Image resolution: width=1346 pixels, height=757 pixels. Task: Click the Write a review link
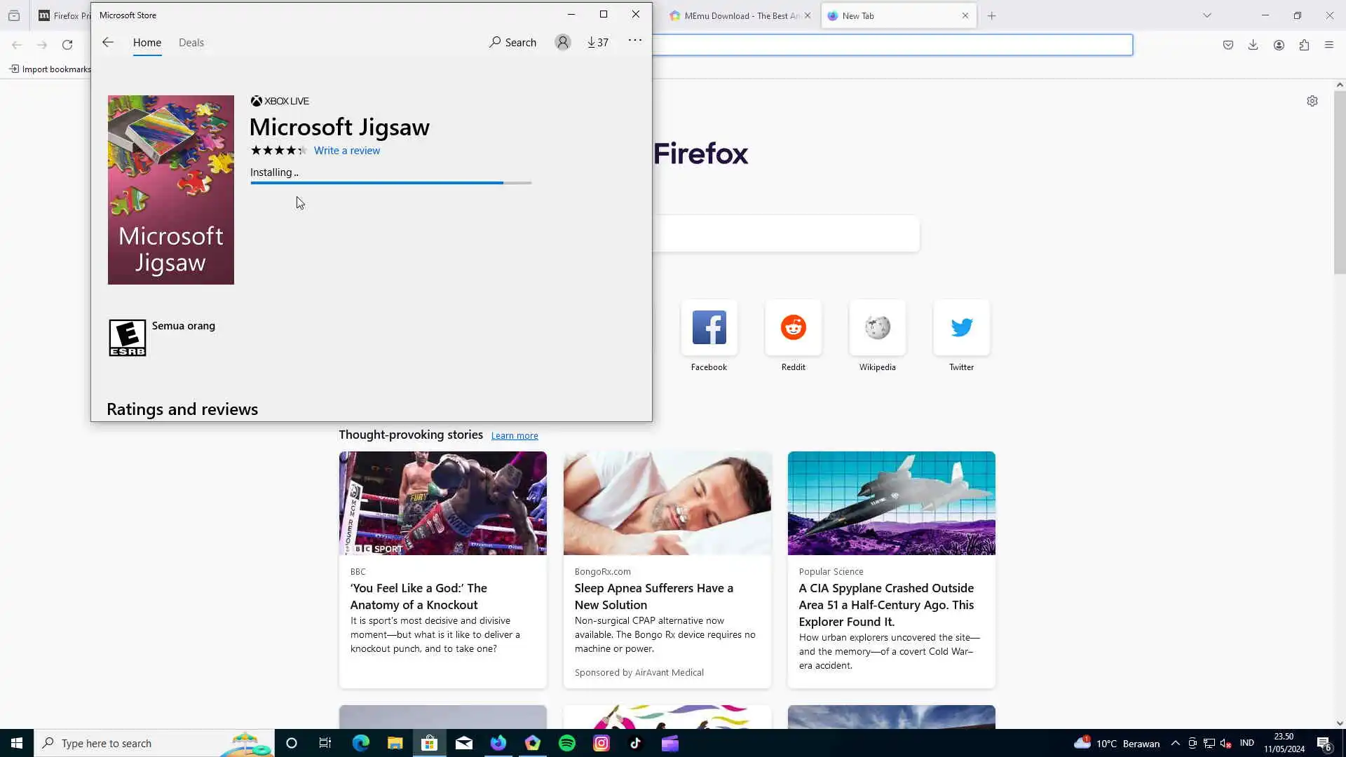tap(347, 150)
